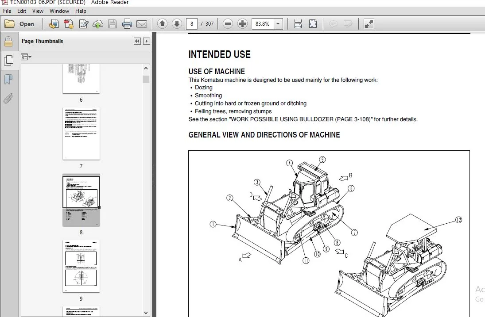Click the 83.8% zoom value field

[x=262, y=24]
